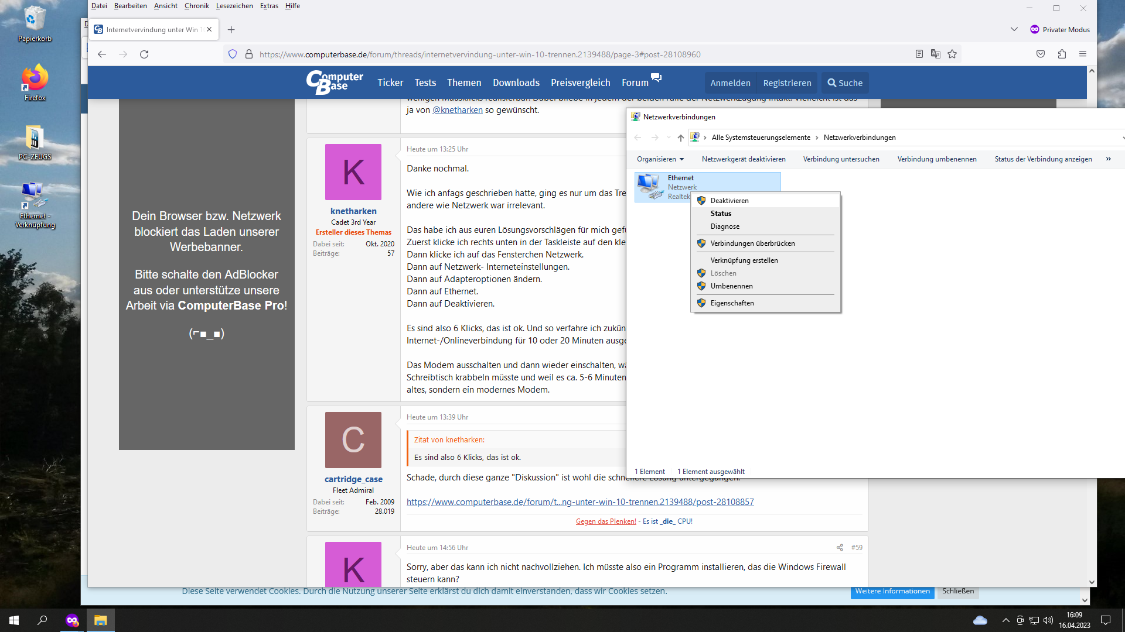This screenshot has height=632, width=1125.
Task: List all tabs dropdown in Firefox
Action: pyautogui.click(x=1014, y=29)
